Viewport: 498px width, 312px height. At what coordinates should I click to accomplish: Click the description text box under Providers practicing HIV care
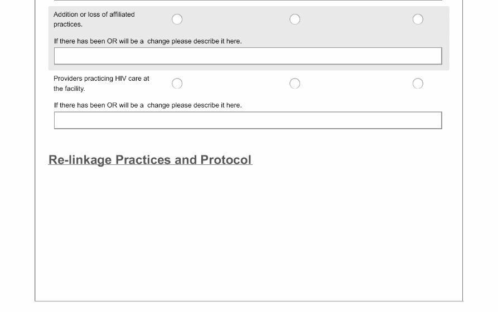(248, 120)
